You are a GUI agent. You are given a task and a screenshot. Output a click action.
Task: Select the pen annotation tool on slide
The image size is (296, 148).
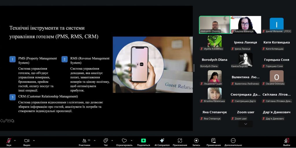[5, 121]
